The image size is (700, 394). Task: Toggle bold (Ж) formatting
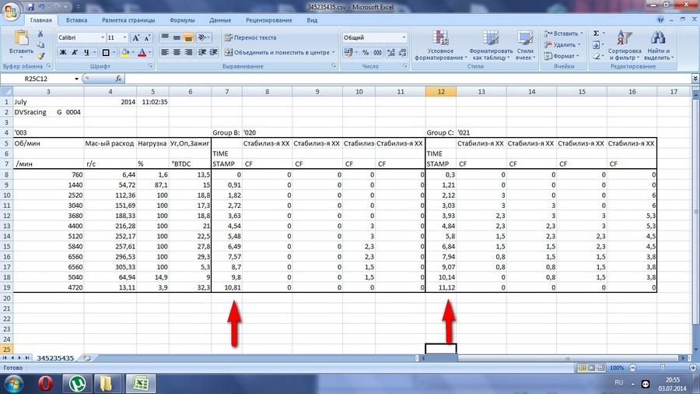coord(64,52)
